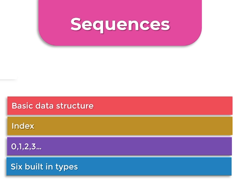
Task: Click the Index text label
Action: click(23, 126)
